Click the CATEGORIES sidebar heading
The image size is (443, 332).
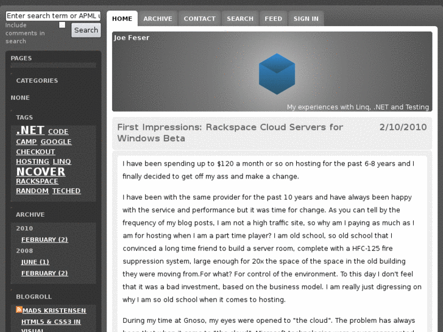tap(37, 81)
